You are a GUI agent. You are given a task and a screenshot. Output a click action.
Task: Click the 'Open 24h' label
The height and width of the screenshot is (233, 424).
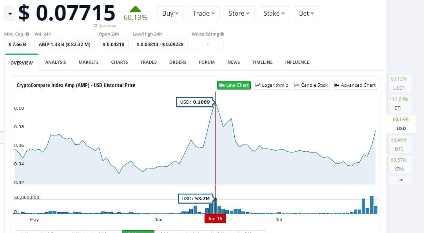pos(109,34)
